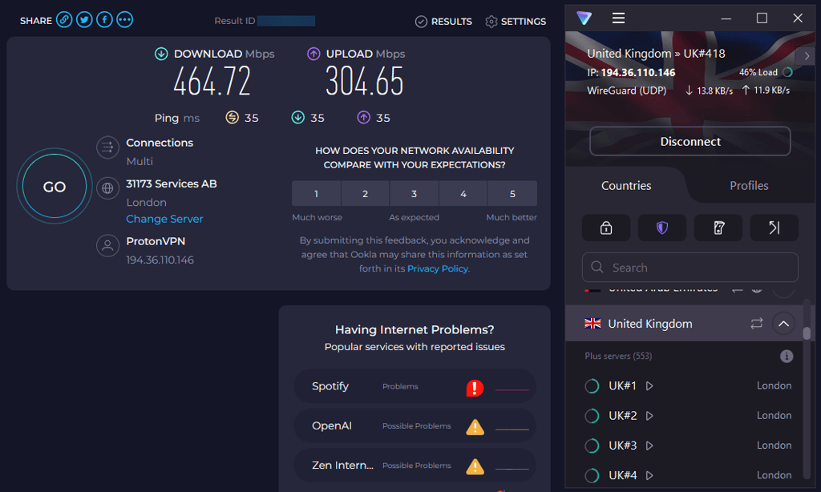Image resolution: width=821 pixels, height=492 pixels.
Task: Copy the Speedtest share link icon
Action: [x=64, y=20]
